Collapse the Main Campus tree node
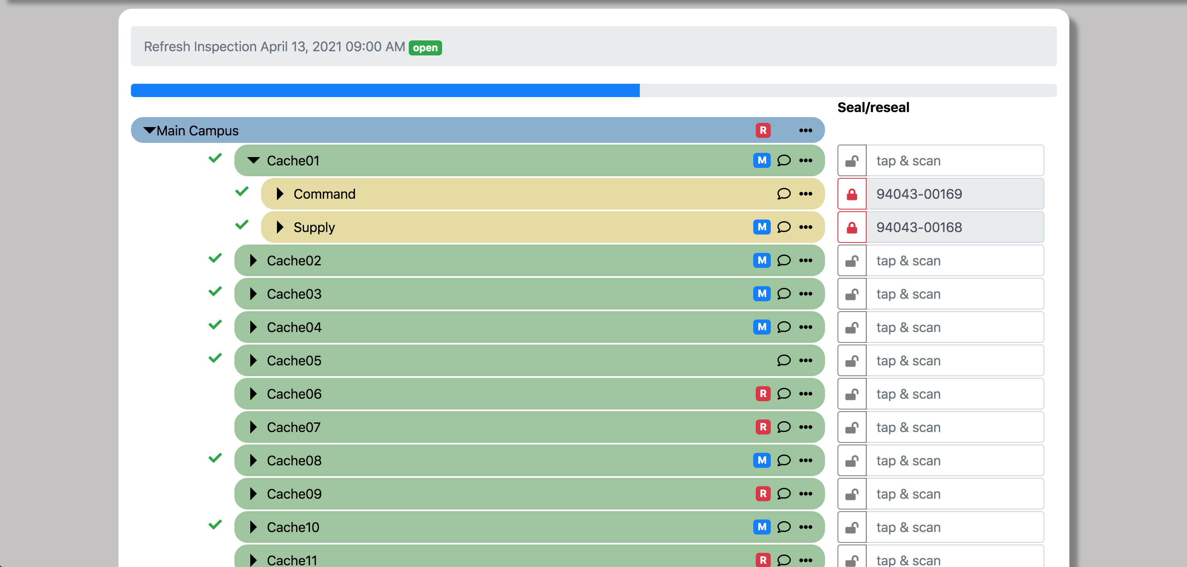 (x=149, y=130)
